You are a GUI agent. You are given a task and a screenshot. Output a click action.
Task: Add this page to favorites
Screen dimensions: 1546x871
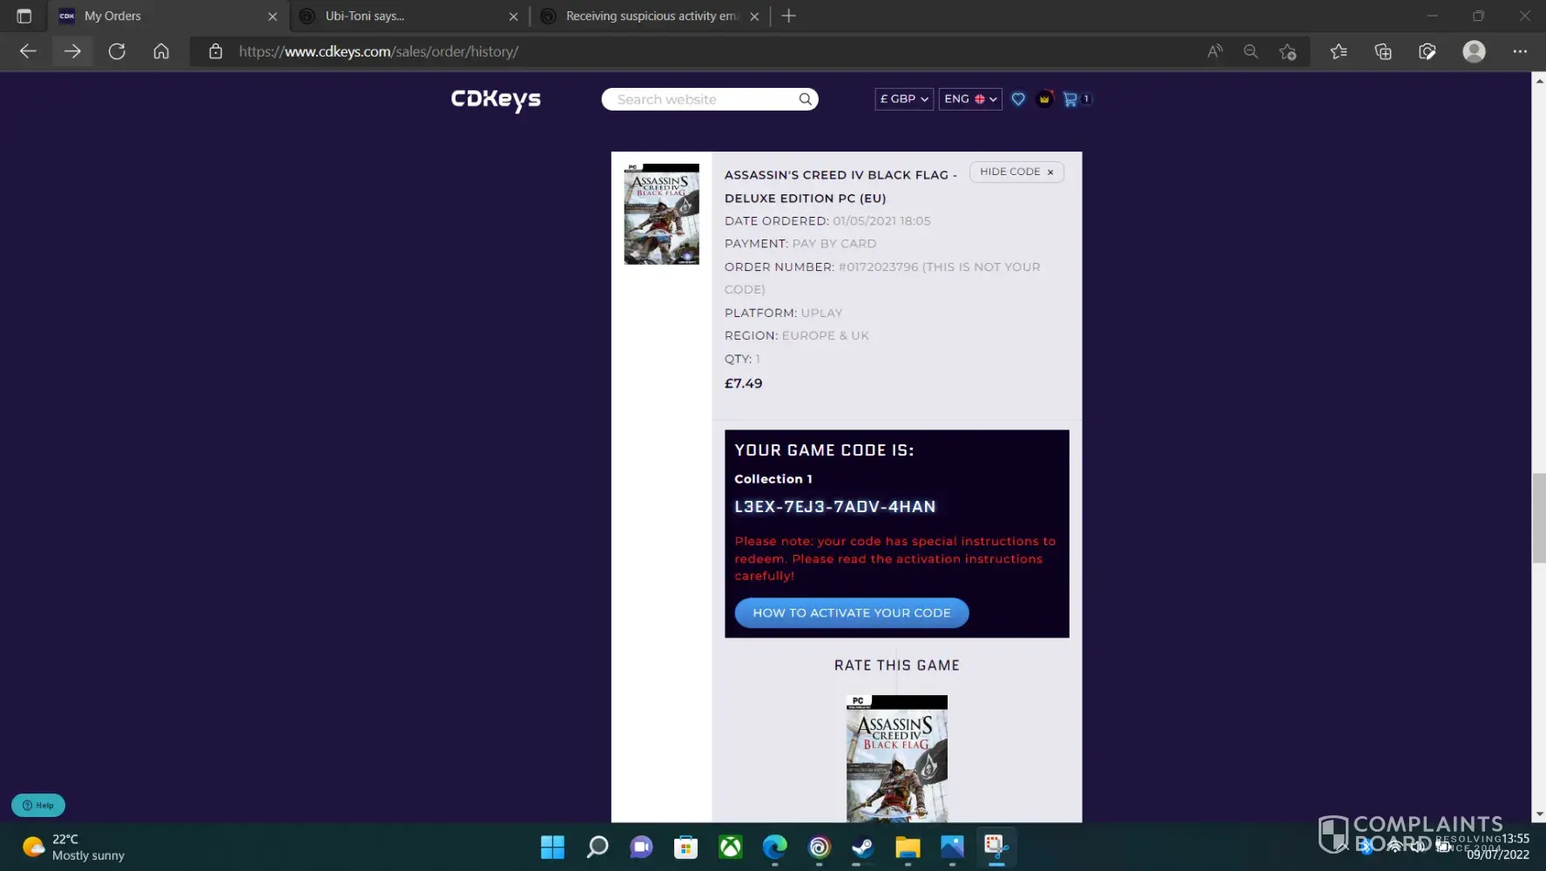tap(1287, 51)
